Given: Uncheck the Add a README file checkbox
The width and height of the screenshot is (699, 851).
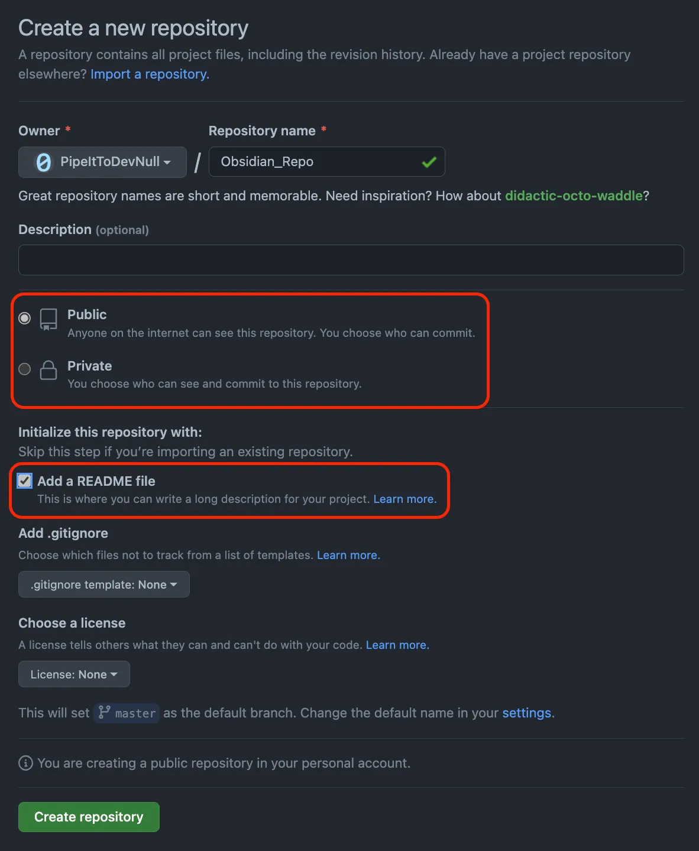Looking at the screenshot, I should [24, 481].
